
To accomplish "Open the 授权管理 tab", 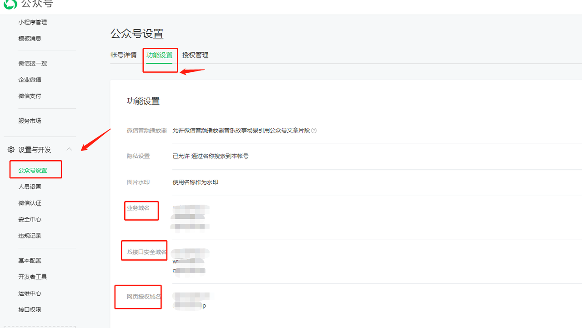I will tap(196, 55).
